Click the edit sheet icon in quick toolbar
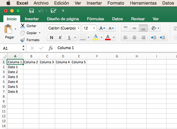The width and height of the screenshot is (177, 129). [x=53, y=11]
